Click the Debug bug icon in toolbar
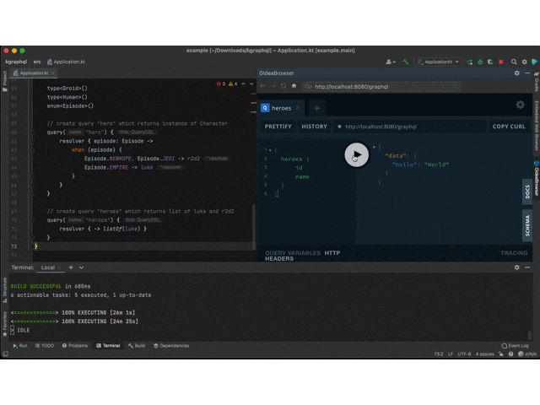This screenshot has height=405, width=540. tap(480, 62)
